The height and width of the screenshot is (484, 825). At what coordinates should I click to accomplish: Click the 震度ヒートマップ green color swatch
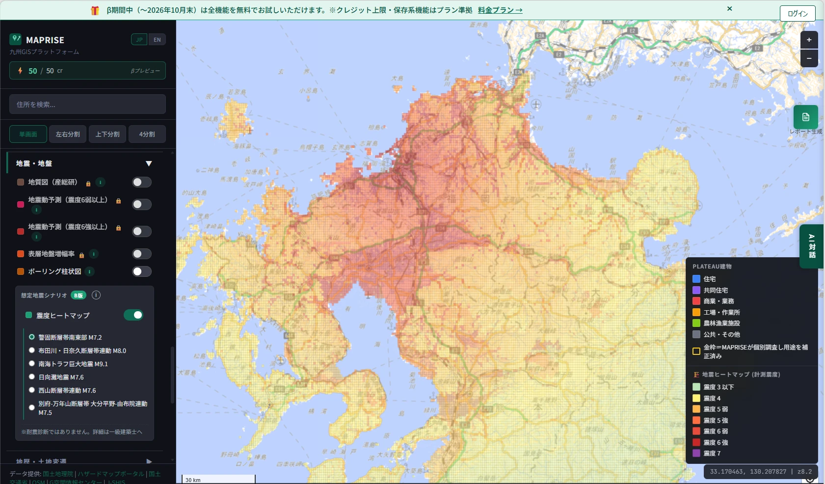coord(28,315)
